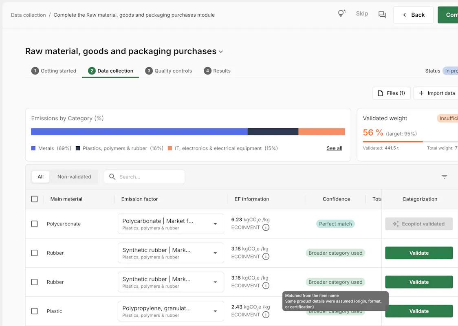The width and height of the screenshot is (458, 326).
Task: Click the file icon in the Files button
Action: point(380,93)
